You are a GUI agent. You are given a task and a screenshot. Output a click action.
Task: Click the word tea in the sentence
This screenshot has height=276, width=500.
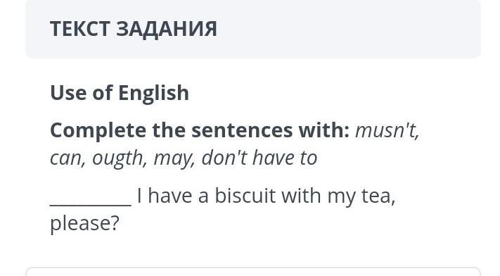(378, 196)
